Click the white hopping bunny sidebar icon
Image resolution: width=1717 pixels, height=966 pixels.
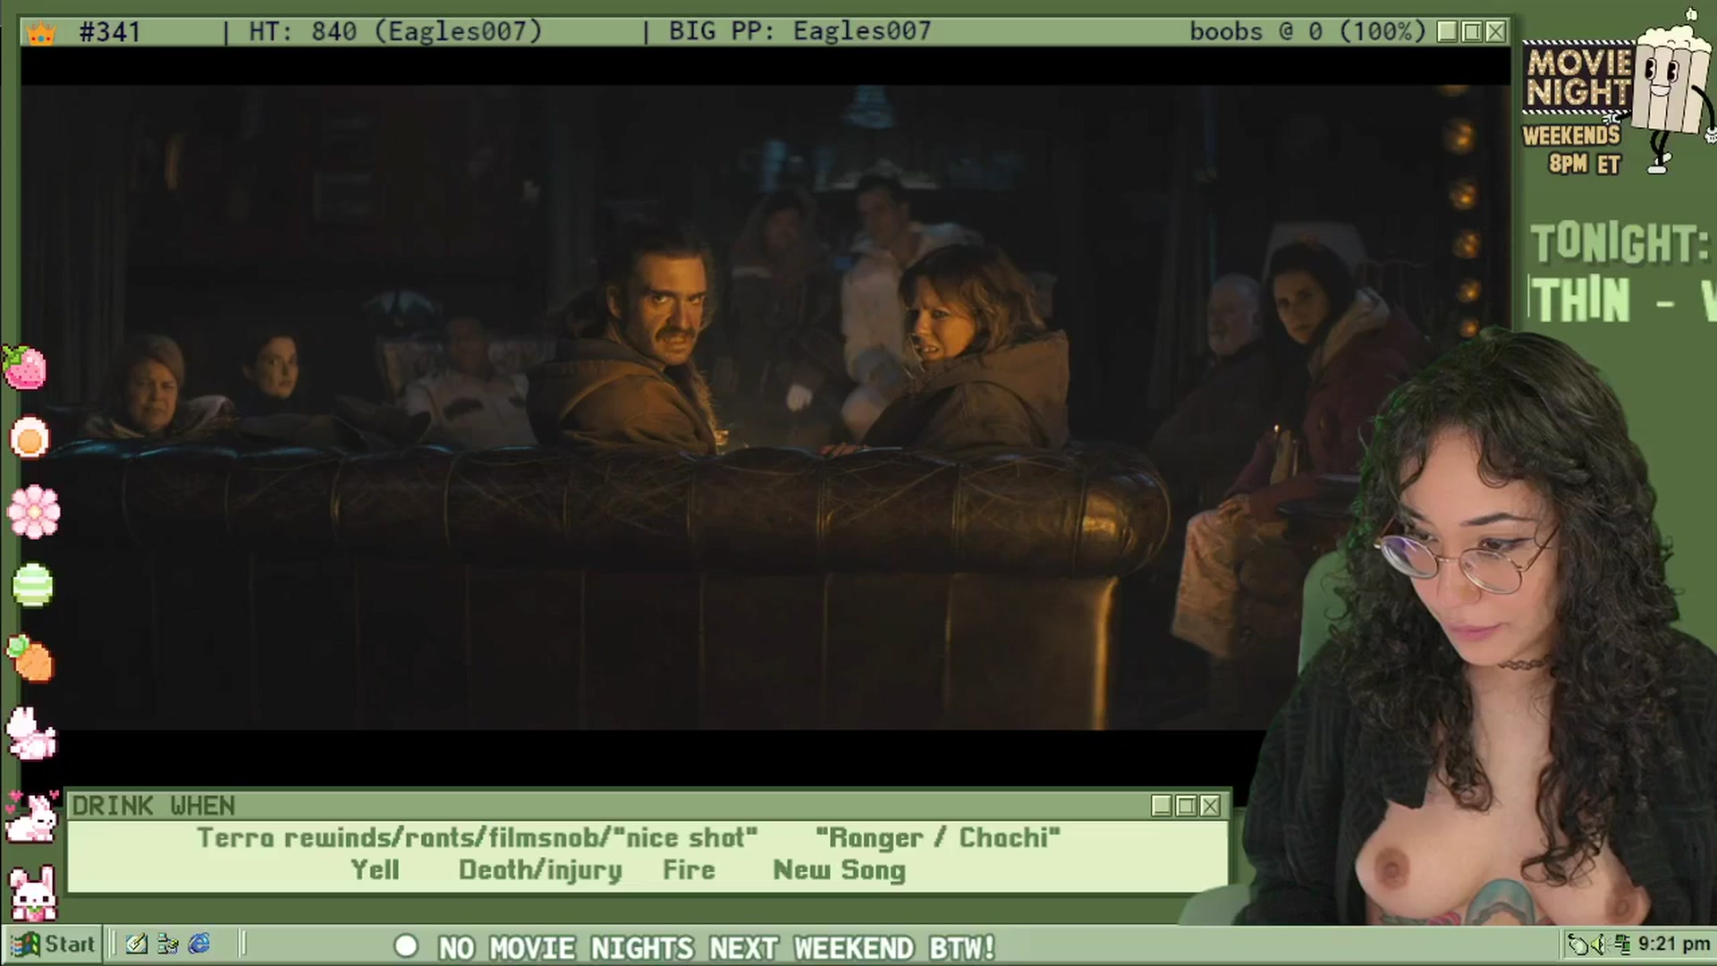point(31,733)
